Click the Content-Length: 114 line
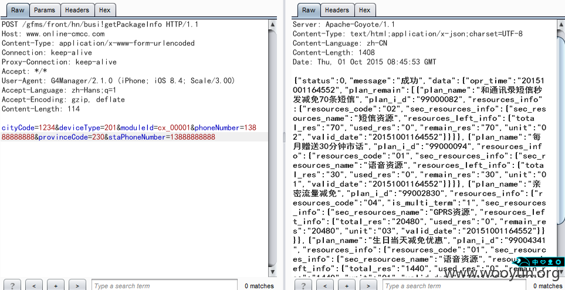Image resolution: width=565 pixels, height=290 pixels. [x=40, y=109]
